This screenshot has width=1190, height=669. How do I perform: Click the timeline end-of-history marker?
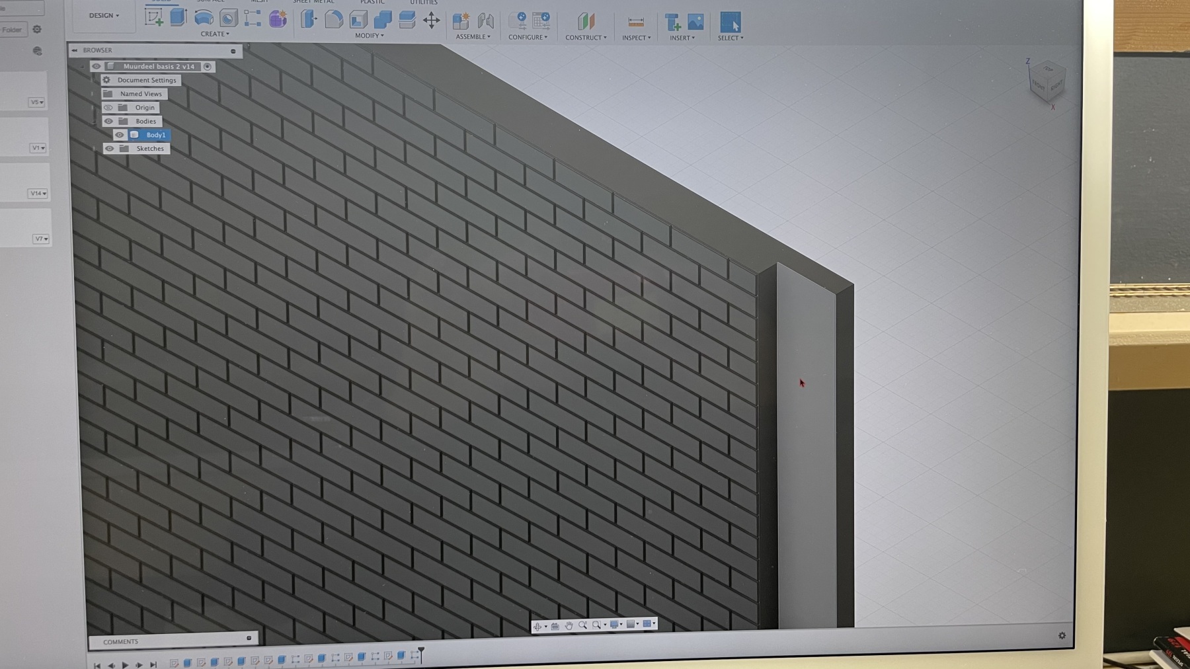pyautogui.click(x=421, y=654)
